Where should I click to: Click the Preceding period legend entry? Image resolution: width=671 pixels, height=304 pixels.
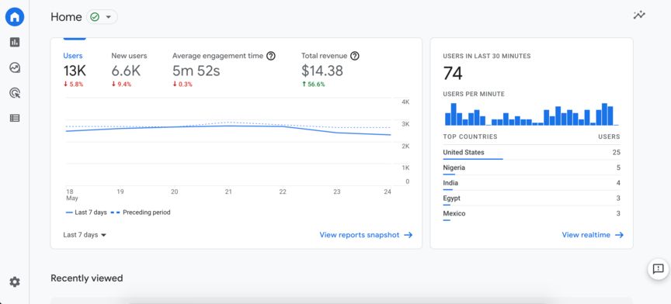coord(141,212)
